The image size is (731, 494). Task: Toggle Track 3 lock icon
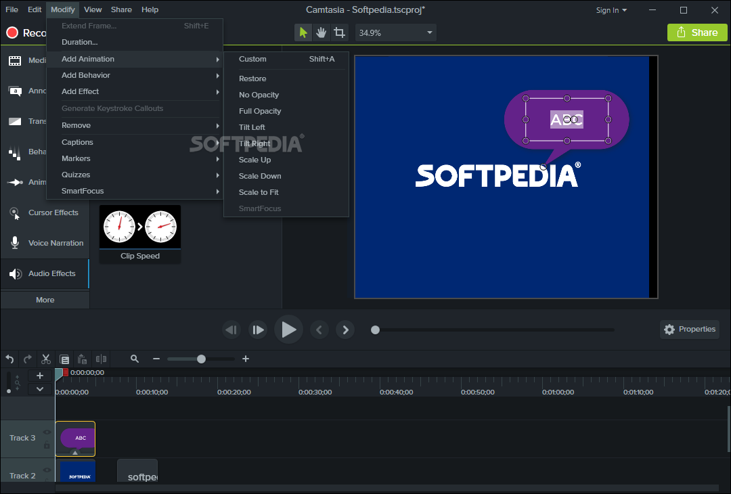(x=47, y=445)
